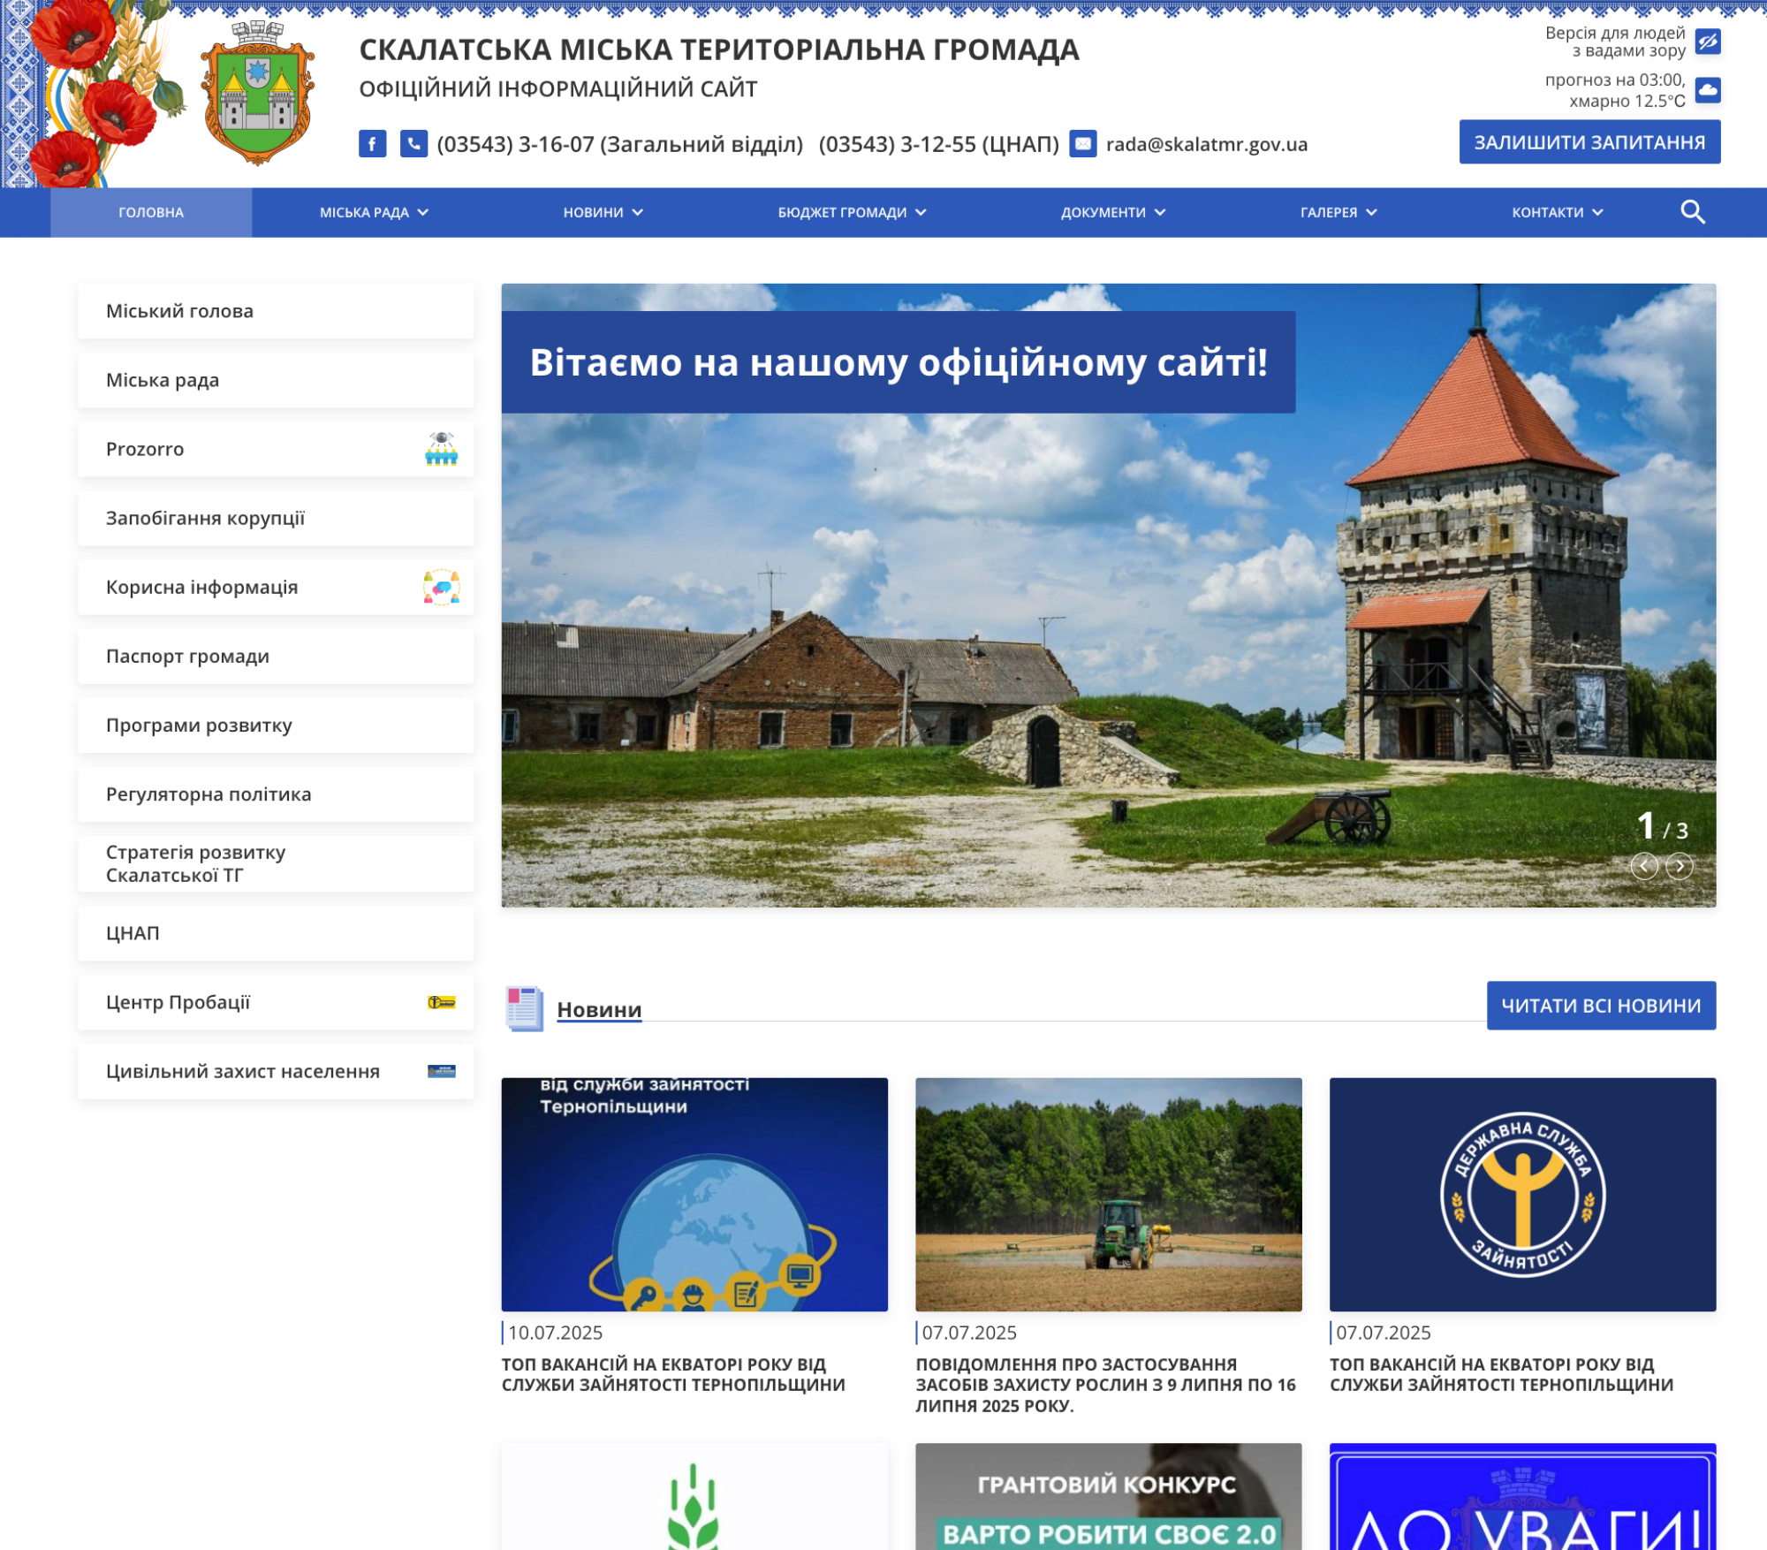This screenshot has width=1767, height=1550.
Task: Go to next slide arrow
Action: (x=1679, y=866)
